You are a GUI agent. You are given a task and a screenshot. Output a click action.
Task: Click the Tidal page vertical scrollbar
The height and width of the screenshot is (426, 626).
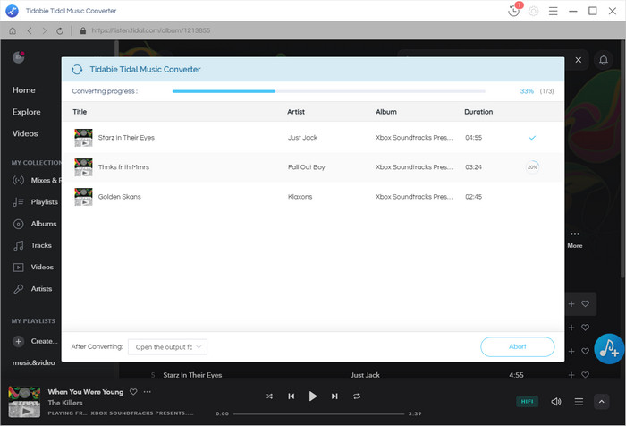pyautogui.click(x=622, y=158)
